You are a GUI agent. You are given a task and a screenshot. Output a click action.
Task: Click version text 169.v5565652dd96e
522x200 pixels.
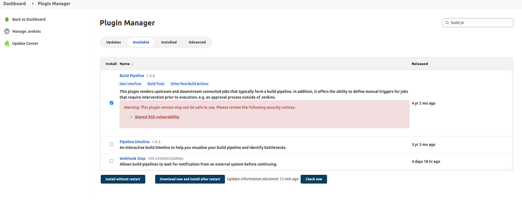pos(166,159)
